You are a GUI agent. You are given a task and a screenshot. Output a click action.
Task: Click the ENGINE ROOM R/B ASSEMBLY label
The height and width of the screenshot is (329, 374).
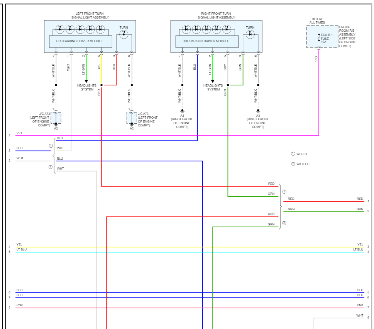(347, 37)
